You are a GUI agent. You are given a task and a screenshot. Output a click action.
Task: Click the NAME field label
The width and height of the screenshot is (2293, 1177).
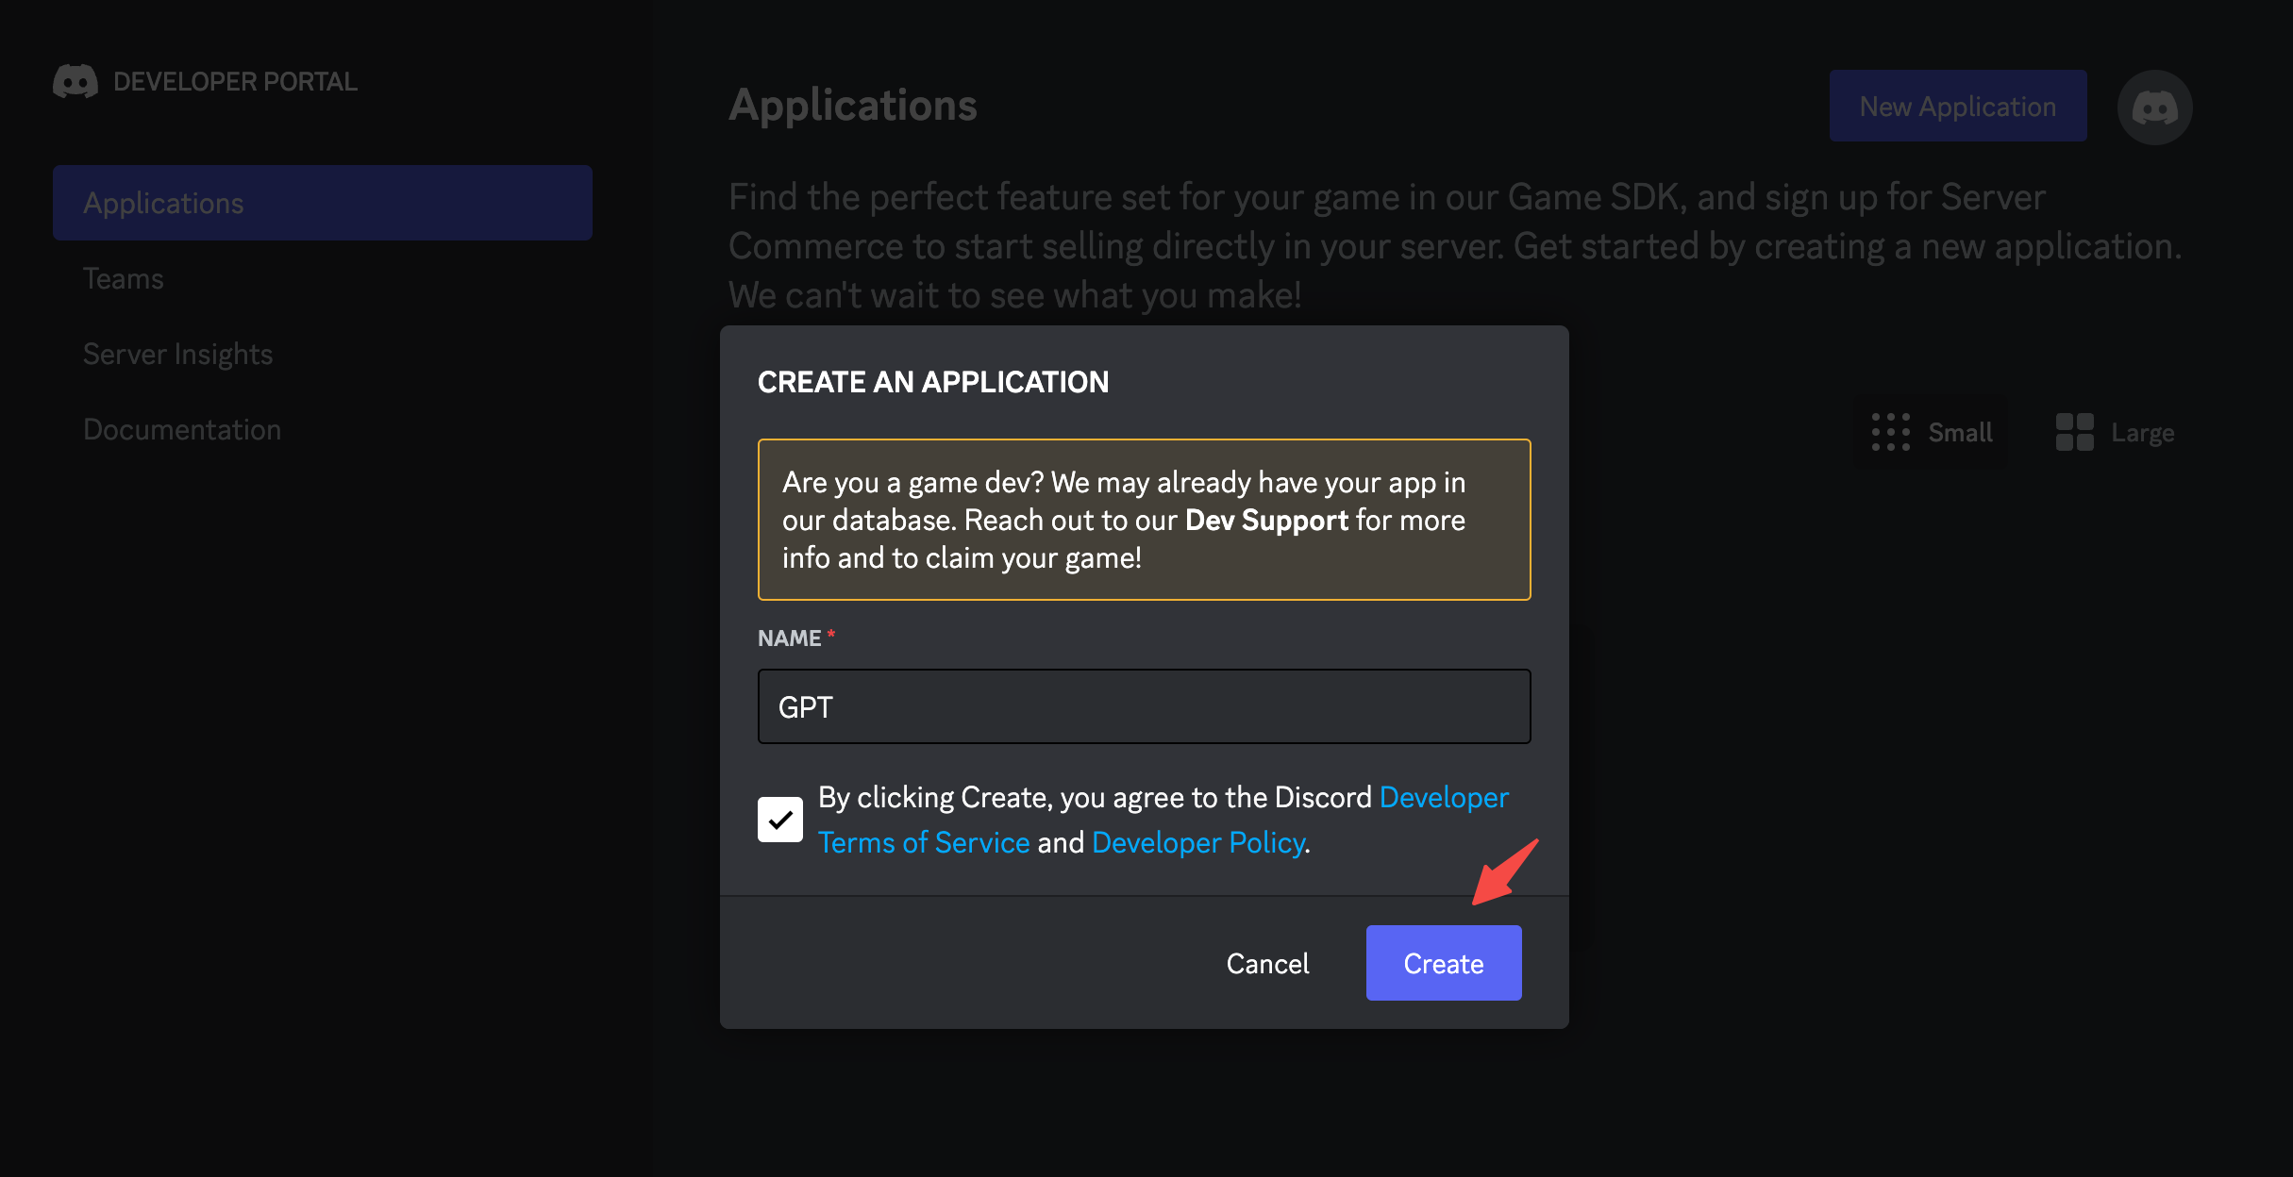tap(790, 638)
